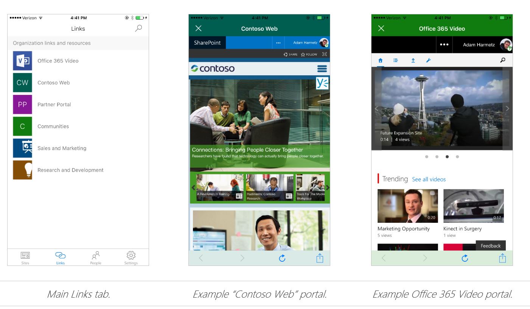Image resolution: width=530 pixels, height=309 pixels.
Task: Select second carousel page dot
Action: pyautogui.click(x=437, y=156)
